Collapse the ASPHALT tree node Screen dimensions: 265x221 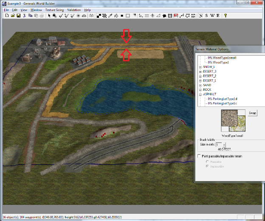point(200,94)
